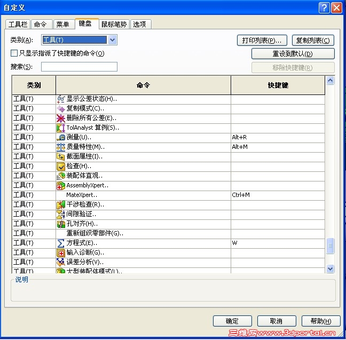Screen dimensions: 346x340
Task: Click the W shortcut cell for 方程式
Action: tap(278, 243)
